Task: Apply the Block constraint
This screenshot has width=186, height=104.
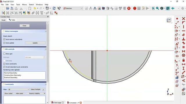Action: pos(183,55)
